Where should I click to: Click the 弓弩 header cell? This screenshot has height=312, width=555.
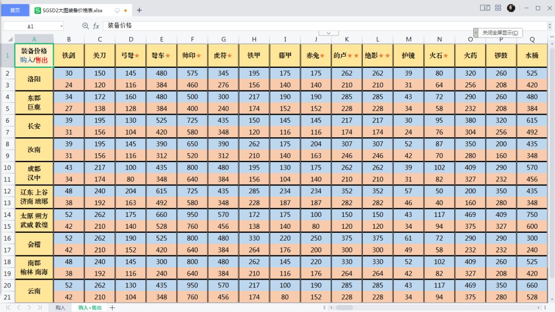(130, 55)
